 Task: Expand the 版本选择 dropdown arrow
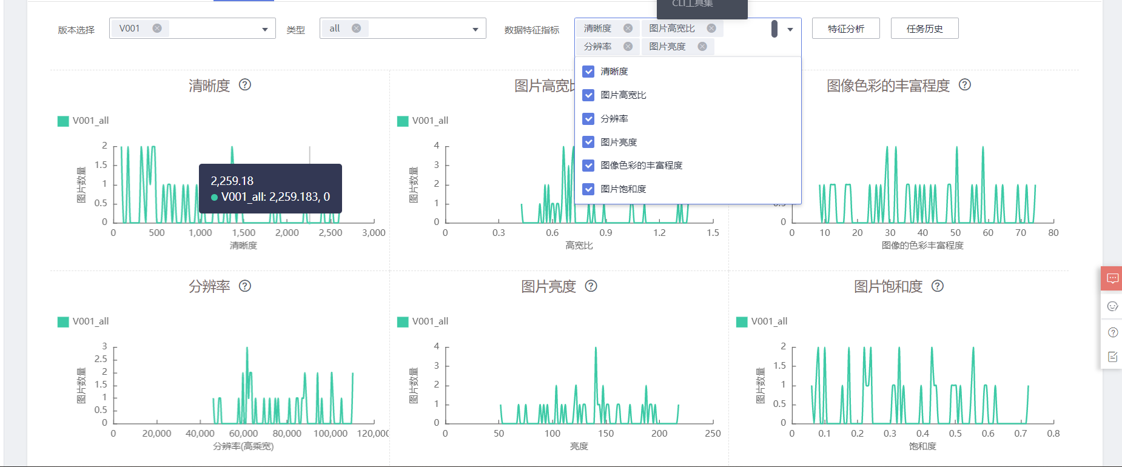(265, 29)
